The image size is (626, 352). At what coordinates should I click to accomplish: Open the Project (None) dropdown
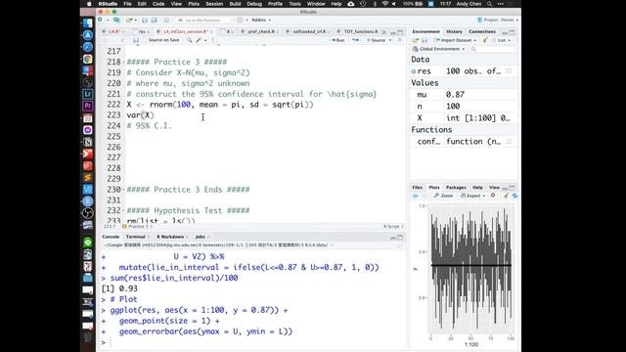(x=498, y=20)
